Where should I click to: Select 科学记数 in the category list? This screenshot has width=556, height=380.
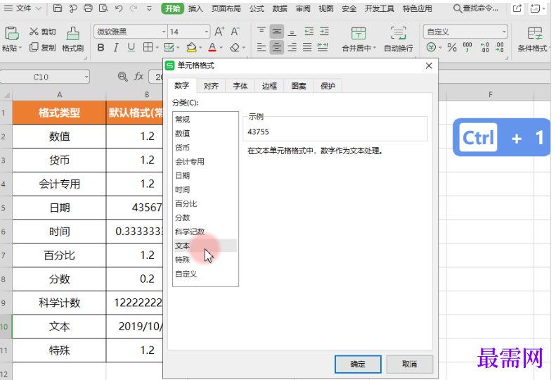[205, 232]
